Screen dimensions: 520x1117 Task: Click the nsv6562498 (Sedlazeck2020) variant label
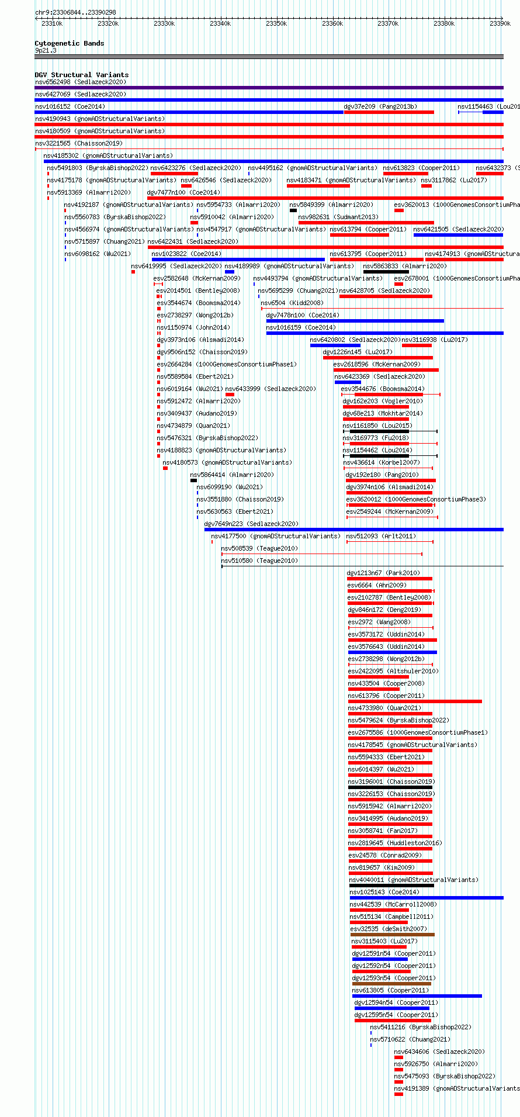pyautogui.click(x=80, y=82)
